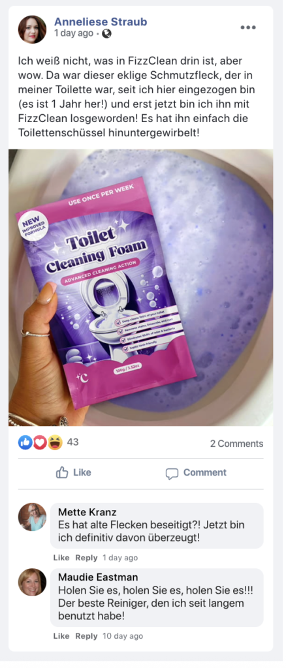Click the Comment button with speech bubble

[196, 473]
